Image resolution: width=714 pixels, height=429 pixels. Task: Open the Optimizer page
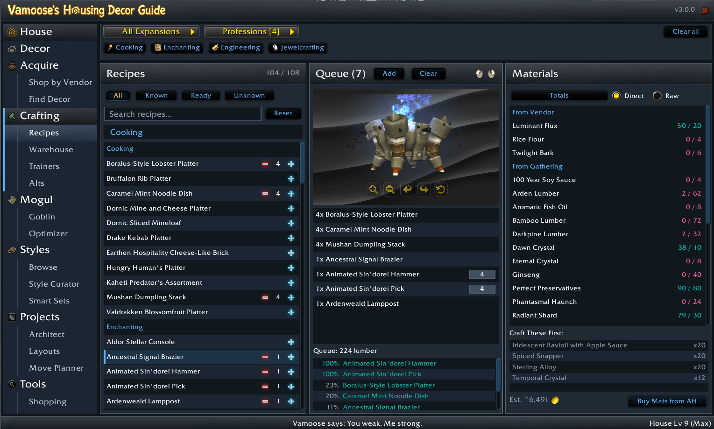click(x=48, y=234)
